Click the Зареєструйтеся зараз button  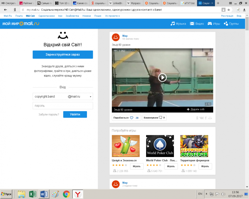pyautogui.click(x=63, y=54)
